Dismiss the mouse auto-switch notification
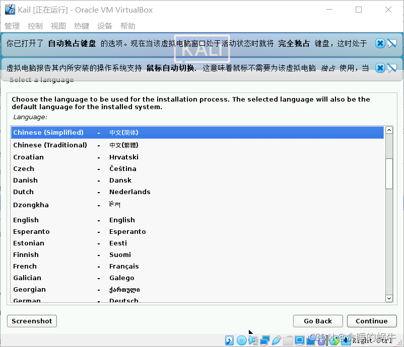 tap(380, 68)
